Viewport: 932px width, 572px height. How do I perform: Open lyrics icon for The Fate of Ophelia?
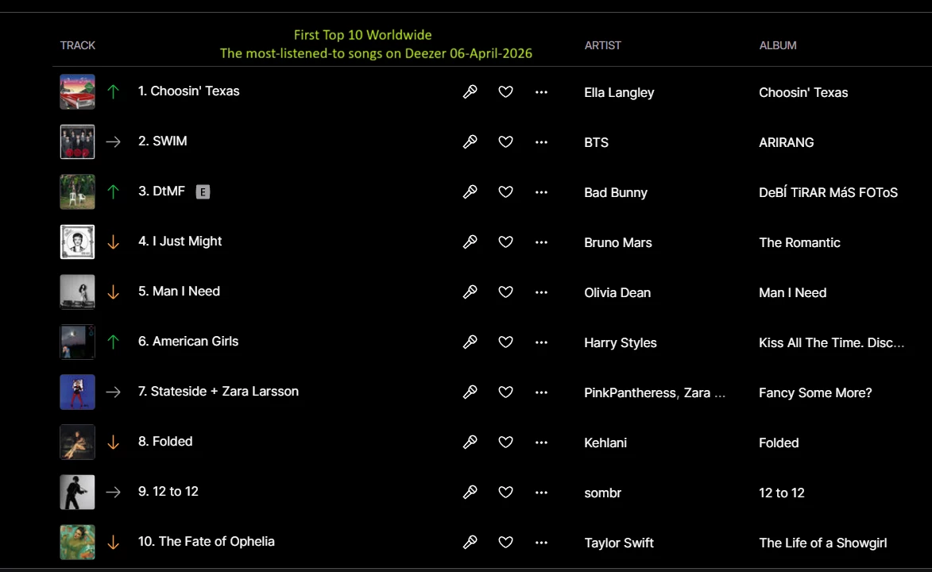(470, 543)
